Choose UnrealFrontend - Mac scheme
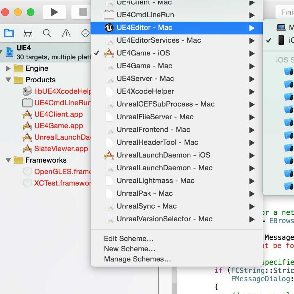This screenshot has height=294, width=294. 176,130
